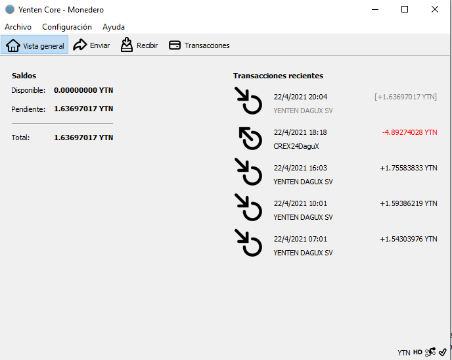Image resolution: width=452 pixels, height=360 pixels.
Task: Open the Transacciones card icon
Action: coord(175,45)
